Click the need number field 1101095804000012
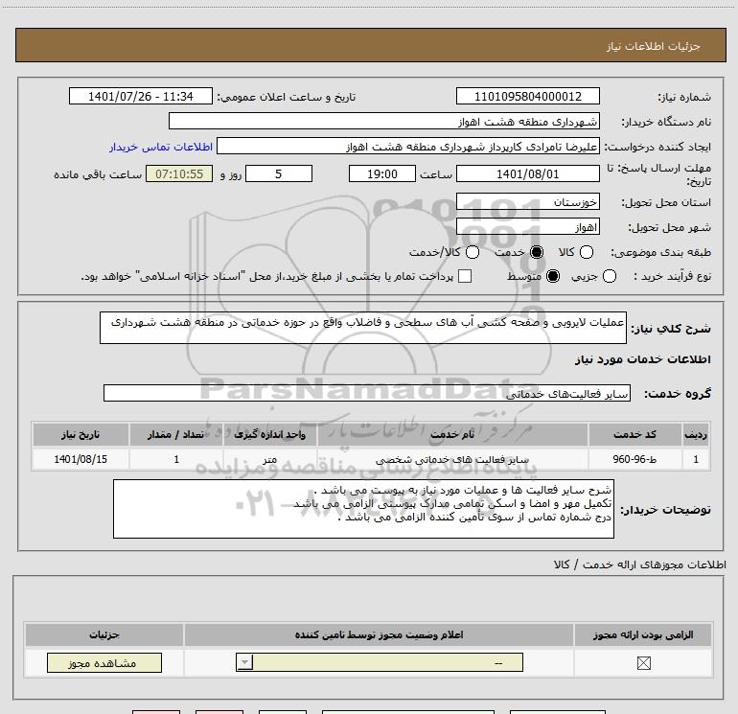This screenshot has height=714, width=738. pyautogui.click(x=527, y=96)
